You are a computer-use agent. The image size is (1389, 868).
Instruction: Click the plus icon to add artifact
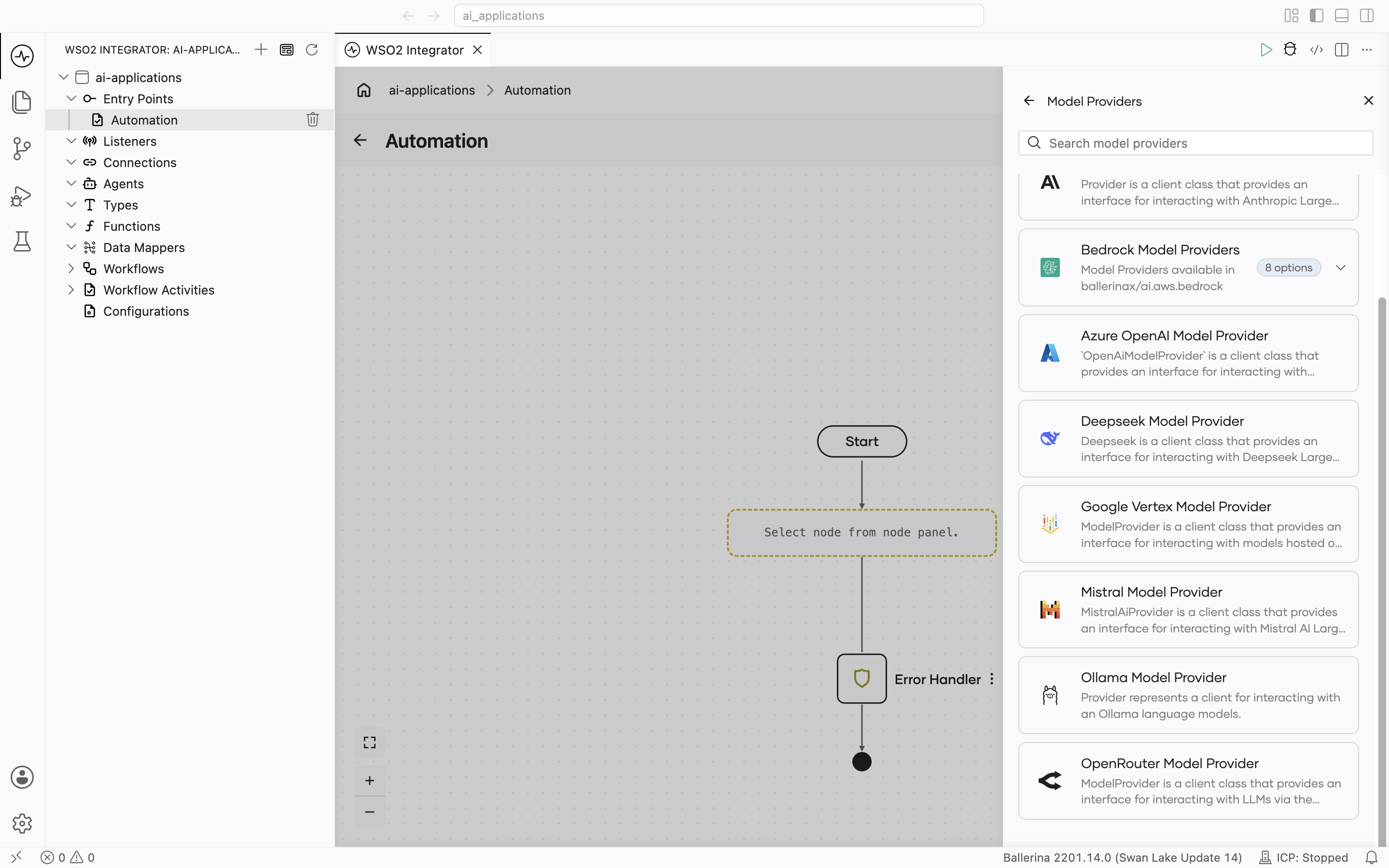click(x=261, y=49)
